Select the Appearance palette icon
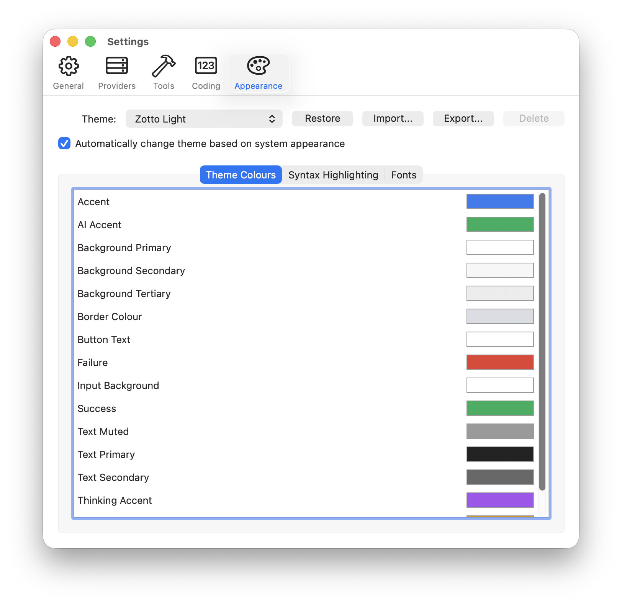The height and width of the screenshot is (605, 622). click(258, 66)
